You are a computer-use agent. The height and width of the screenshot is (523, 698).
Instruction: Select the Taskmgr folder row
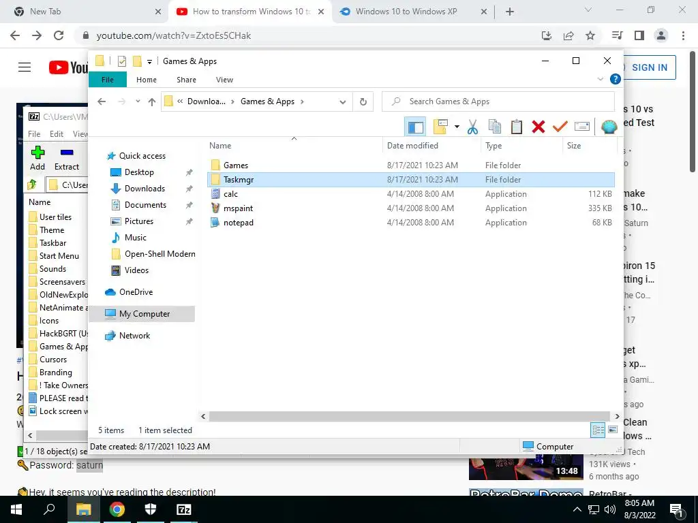point(411,180)
